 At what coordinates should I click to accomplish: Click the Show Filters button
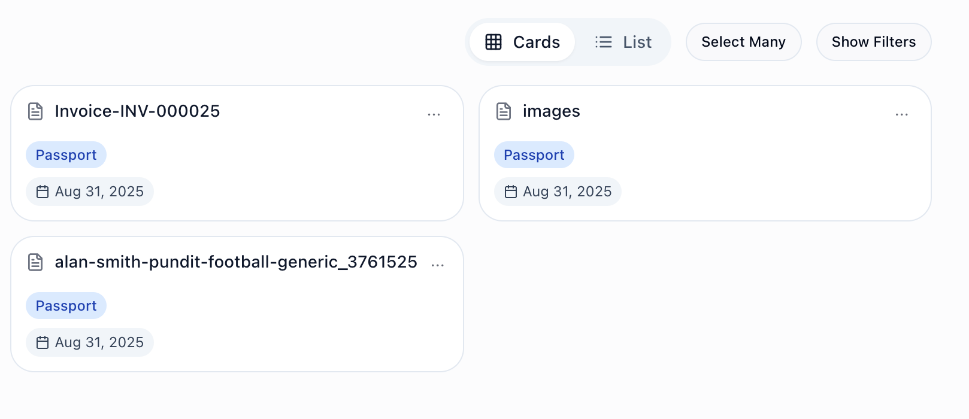(x=874, y=42)
